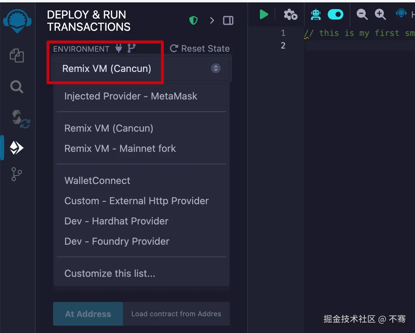
Task: Click the green shield verified icon
Action: (x=194, y=20)
